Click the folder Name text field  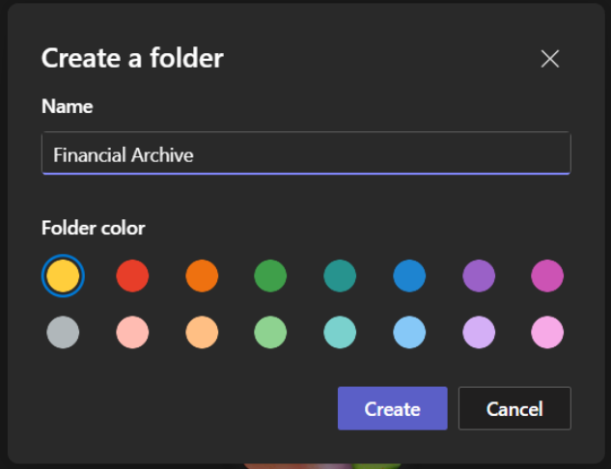306,153
